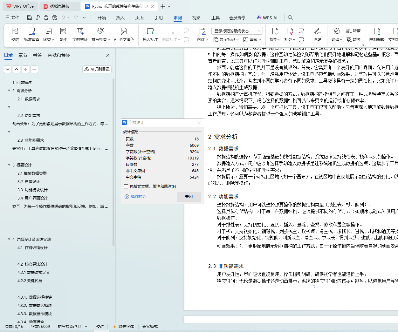Click the 操作技巧 link
Screen dimensions: 398x332
(139, 197)
